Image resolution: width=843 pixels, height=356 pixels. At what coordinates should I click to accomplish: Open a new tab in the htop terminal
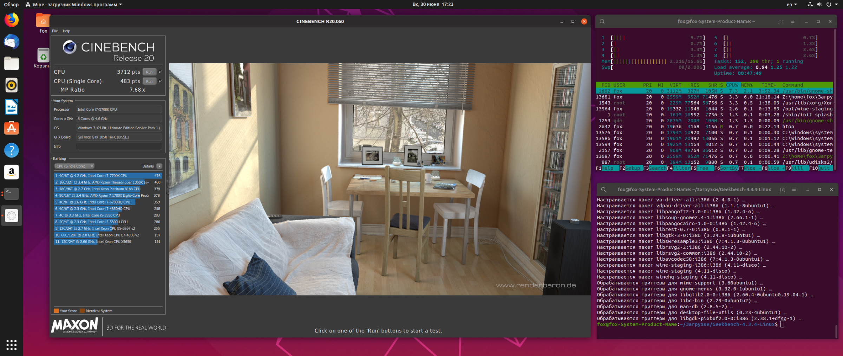[x=781, y=21]
